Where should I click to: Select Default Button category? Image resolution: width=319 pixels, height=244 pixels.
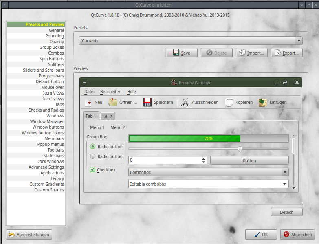pos(36,81)
